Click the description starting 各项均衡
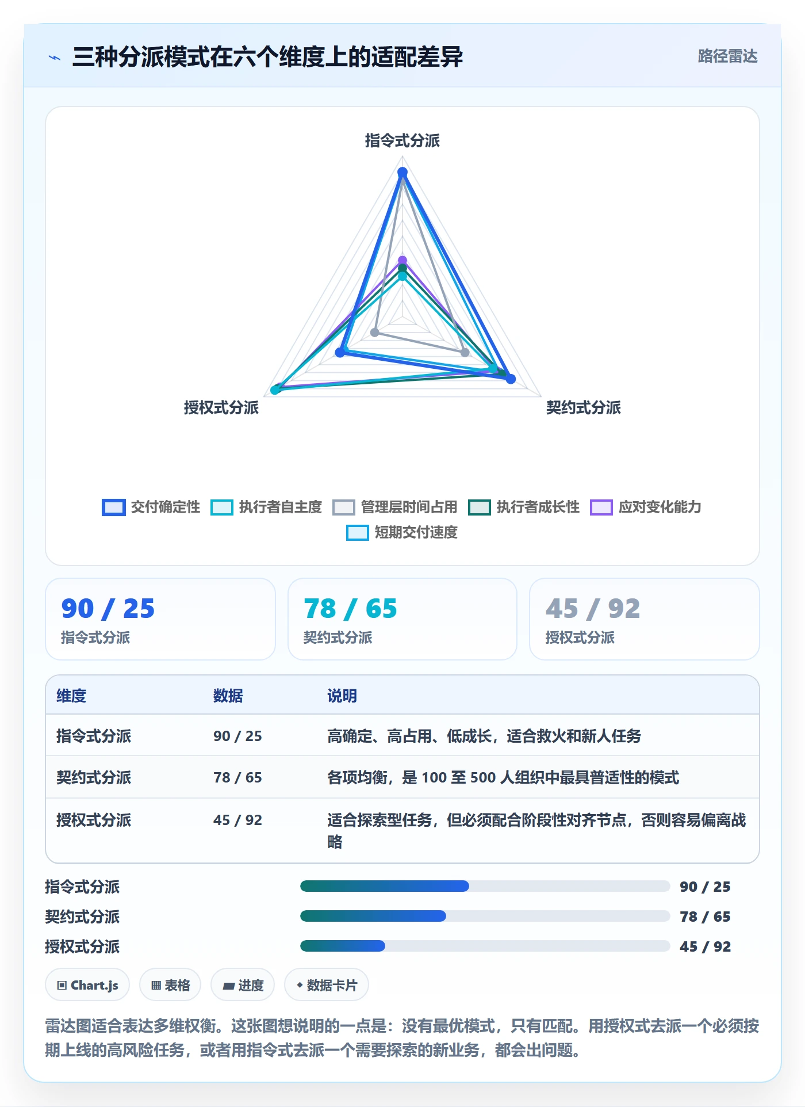Screen dimensions: 805x1107 click(503, 777)
